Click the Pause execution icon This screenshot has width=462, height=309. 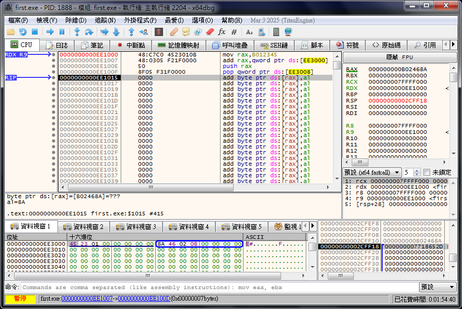[62, 32]
